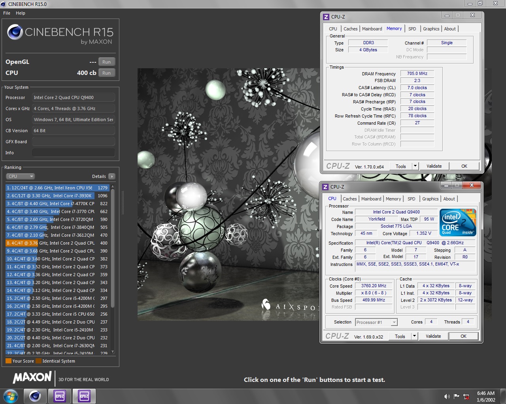Switch to Graphics tab in upper CPU-Z window
Viewport: 506px width, 404px height.
point(431,29)
